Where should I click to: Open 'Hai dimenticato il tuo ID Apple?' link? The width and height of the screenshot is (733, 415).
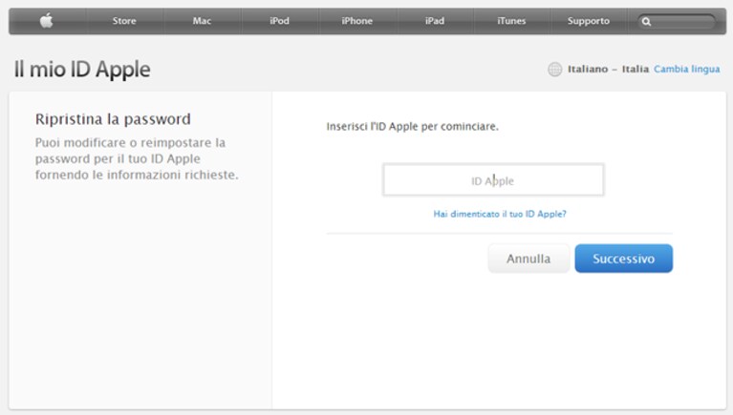pos(500,214)
